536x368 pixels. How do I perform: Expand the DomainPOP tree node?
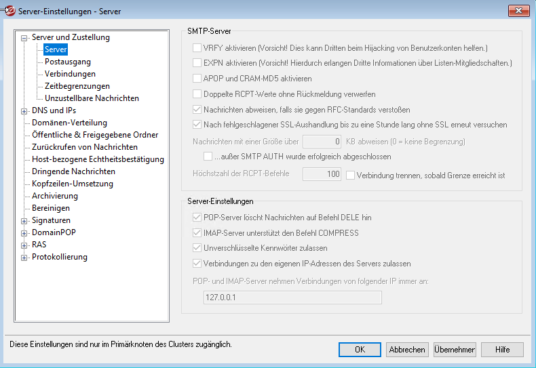25,233
